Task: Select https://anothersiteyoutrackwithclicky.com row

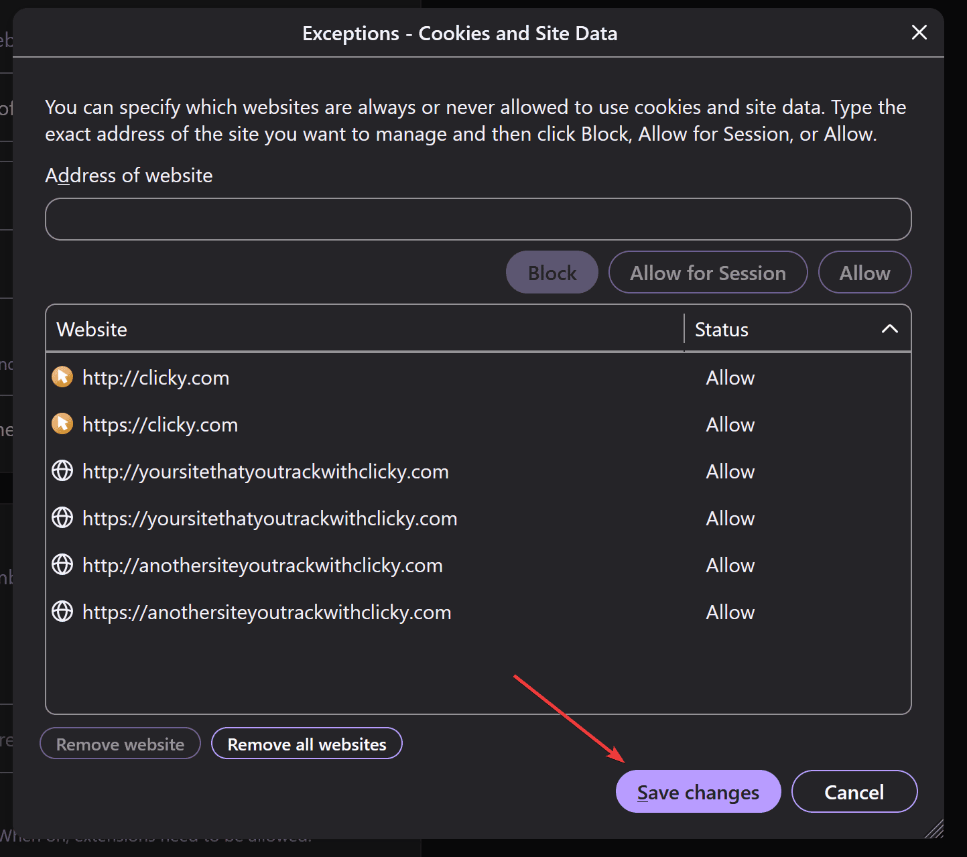Action: (x=478, y=612)
